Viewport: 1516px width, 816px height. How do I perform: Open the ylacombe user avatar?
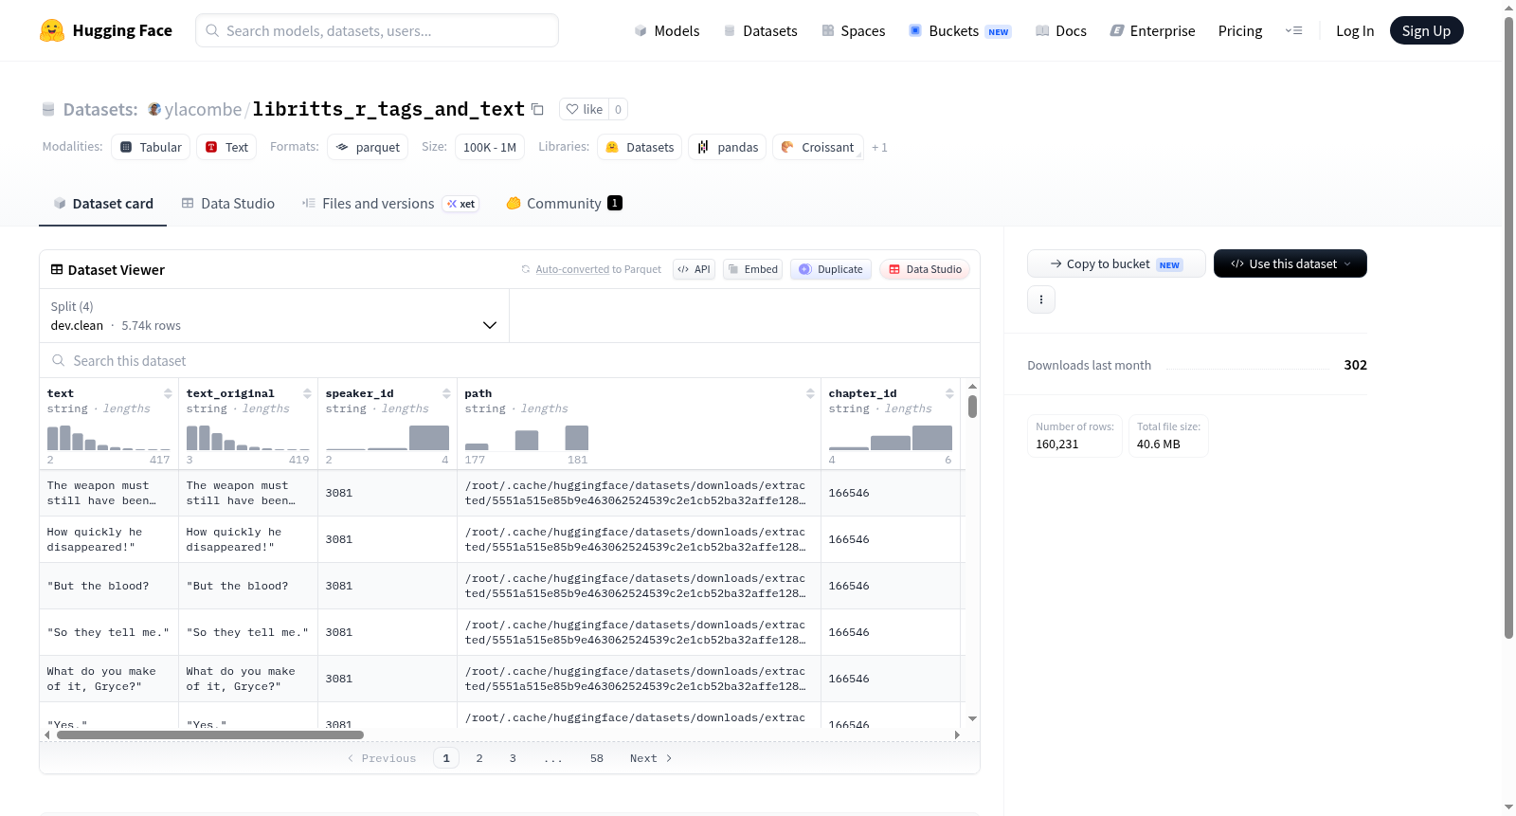[x=154, y=109]
